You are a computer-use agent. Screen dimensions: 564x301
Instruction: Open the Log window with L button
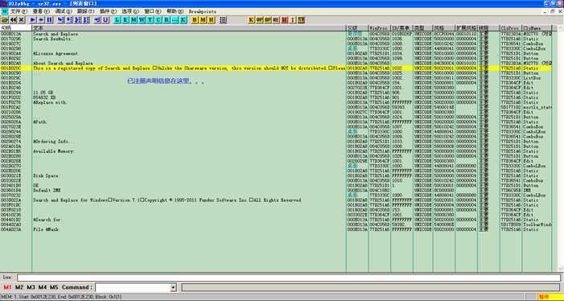click(117, 20)
